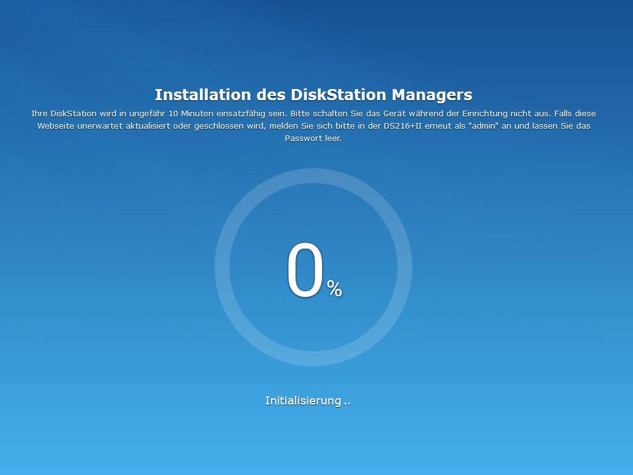Click the "Initialisierung .." status text
Viewport: 633px width, 475px height.
click(x=308, y=401)
